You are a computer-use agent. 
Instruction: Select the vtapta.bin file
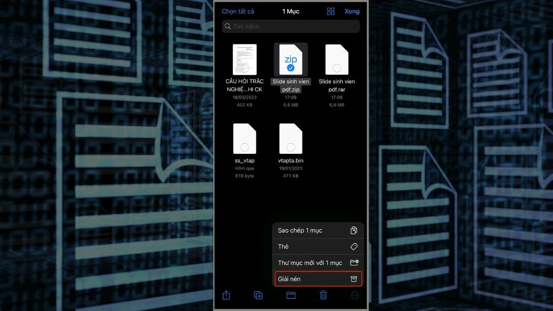(x=290, y=138)
